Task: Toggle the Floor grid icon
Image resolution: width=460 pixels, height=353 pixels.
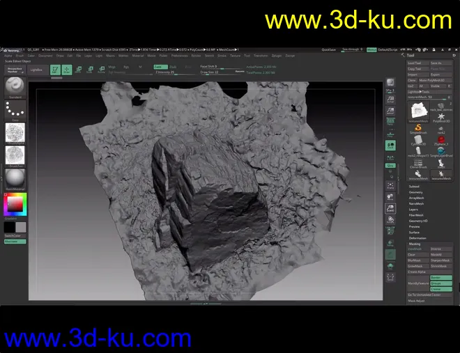Action: click(390, 134)
